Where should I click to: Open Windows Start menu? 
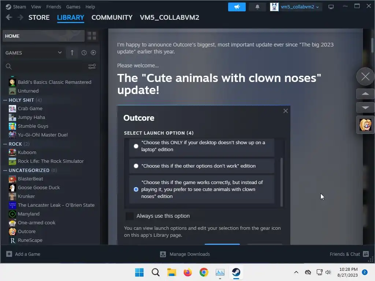[139, 272]
